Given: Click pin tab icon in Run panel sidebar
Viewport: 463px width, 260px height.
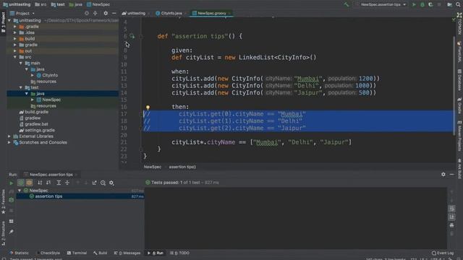Looking at the screenshot, I should pos(12,232).
